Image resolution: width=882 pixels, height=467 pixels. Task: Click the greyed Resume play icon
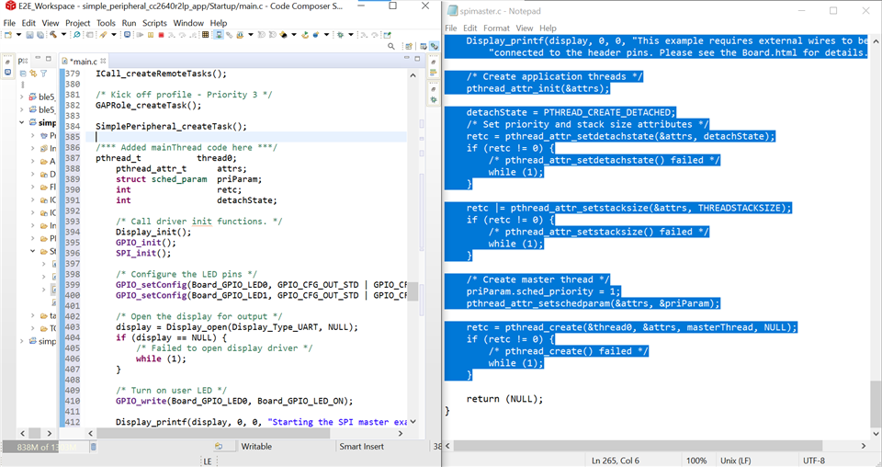(x=140, y=35)
